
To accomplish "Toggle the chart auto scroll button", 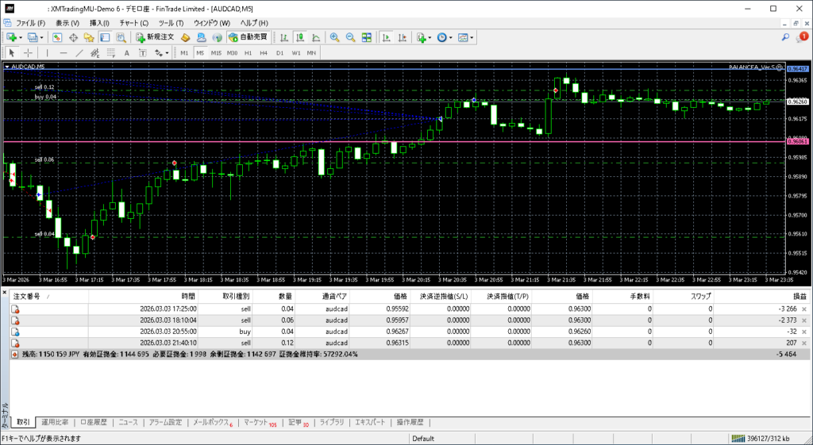I will coord(385,37).
